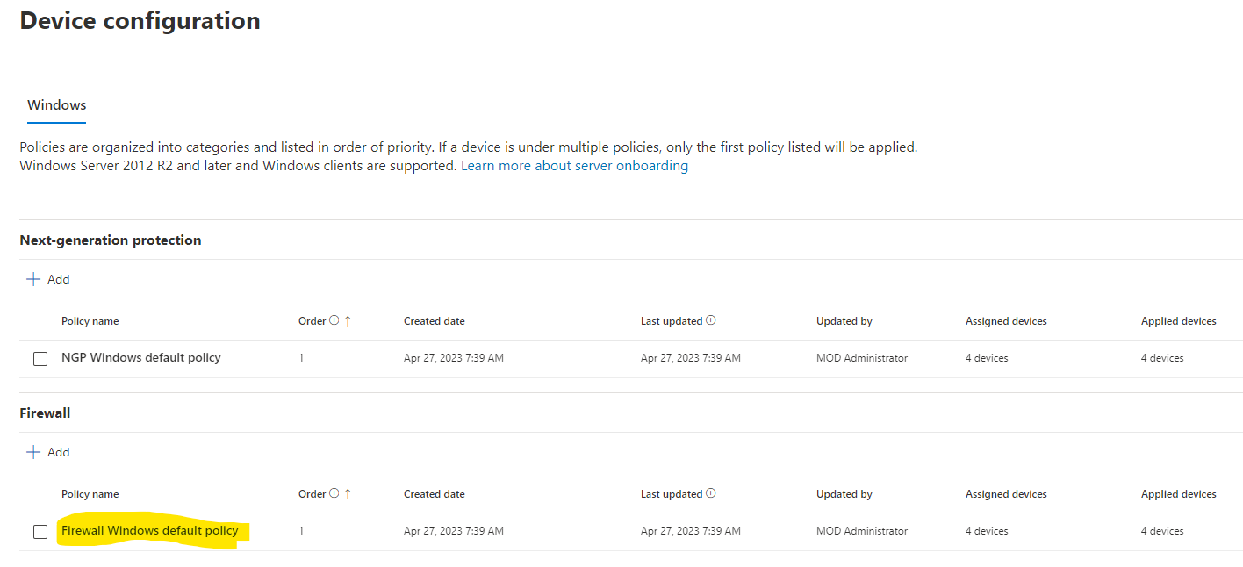
Task: Click Created date header in Firewall table
Action: point(435,494)
